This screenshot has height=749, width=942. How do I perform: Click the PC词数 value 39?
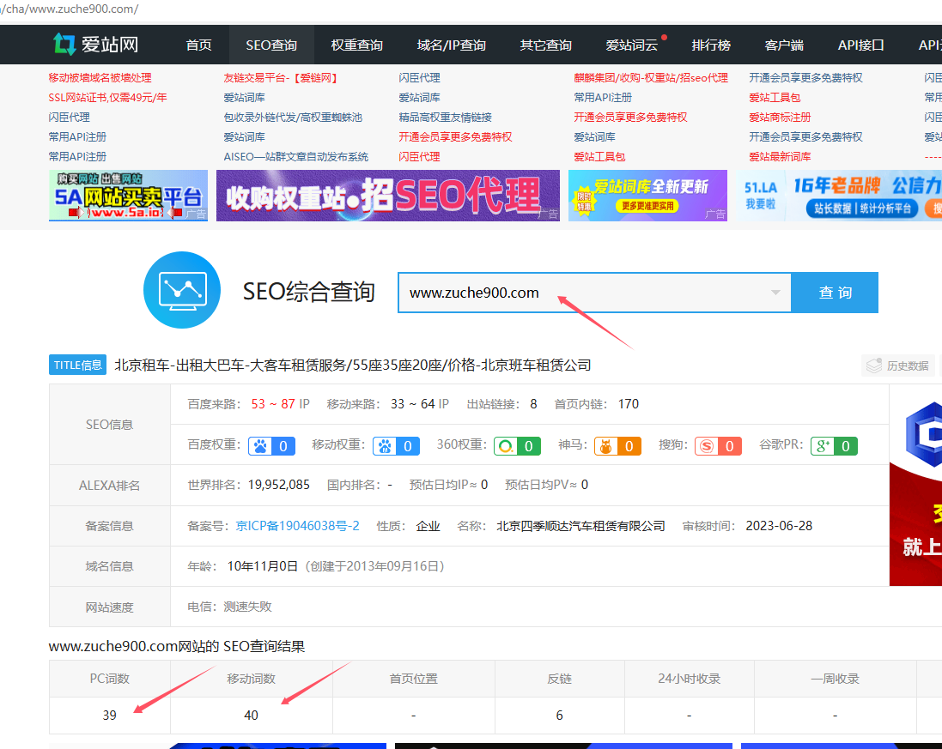point(109,715)
